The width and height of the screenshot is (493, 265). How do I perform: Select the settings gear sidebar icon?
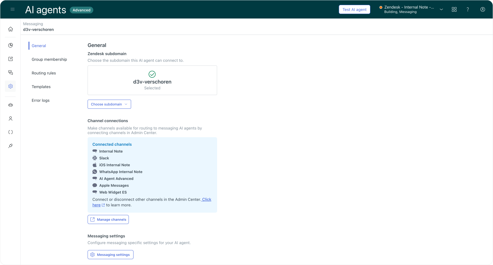tap(11, 86)
